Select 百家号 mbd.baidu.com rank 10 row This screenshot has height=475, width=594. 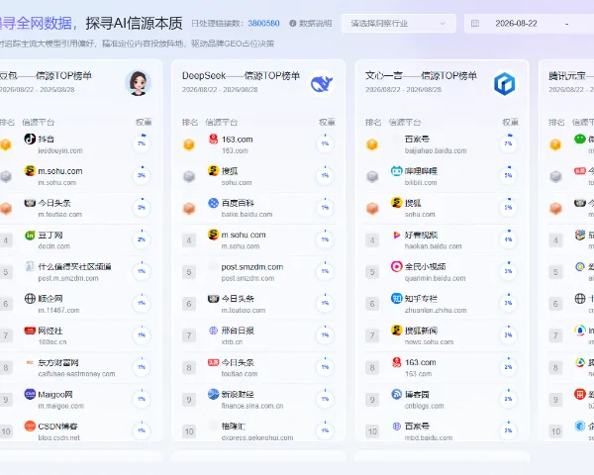click(442, 431)
